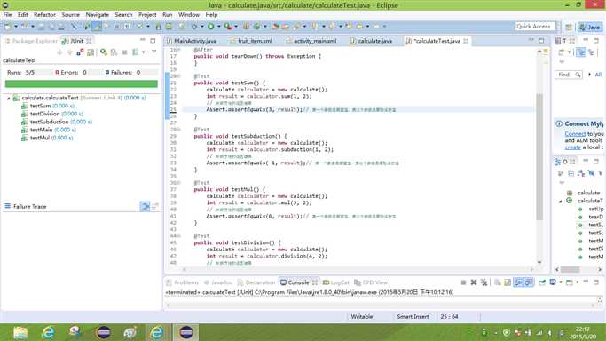This screenshot has height=341, width=606.
Task: Click the New Java Package icon in toolbar
Action: pyautogui.click(x=246, y=27)
